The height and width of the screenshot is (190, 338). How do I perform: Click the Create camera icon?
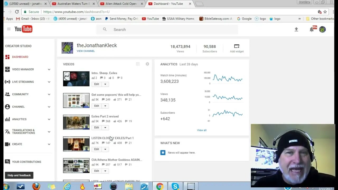(x=7, y=144)
